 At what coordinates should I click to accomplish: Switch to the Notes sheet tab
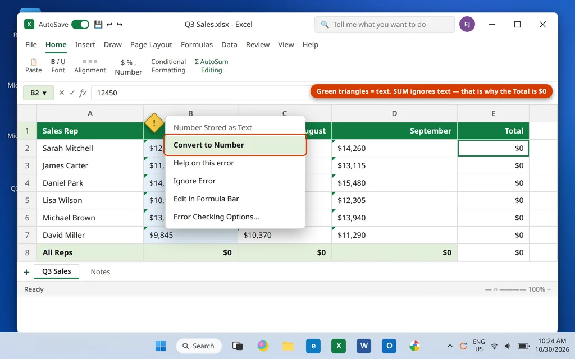tap(100, 272)
